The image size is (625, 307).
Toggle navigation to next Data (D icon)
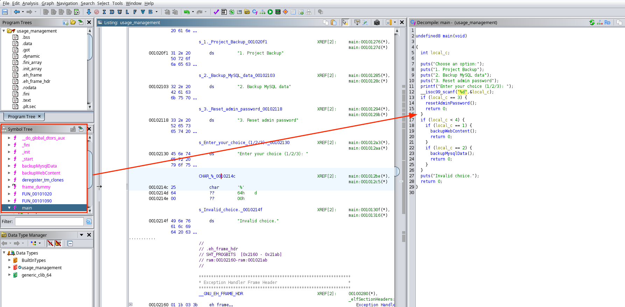point(112,12)
